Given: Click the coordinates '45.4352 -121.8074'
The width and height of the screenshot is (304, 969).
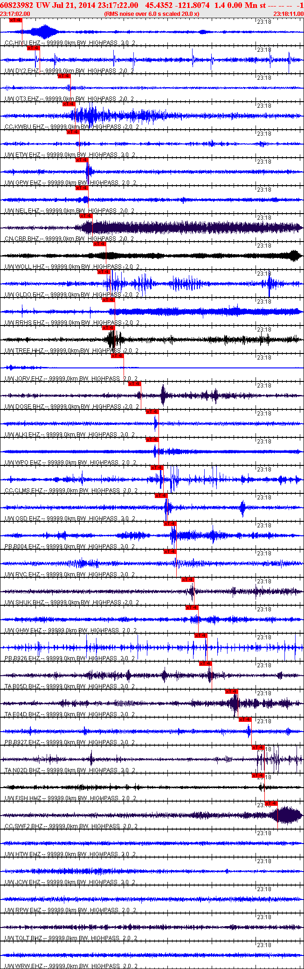Looking at the screenshot, I should 178,5.
